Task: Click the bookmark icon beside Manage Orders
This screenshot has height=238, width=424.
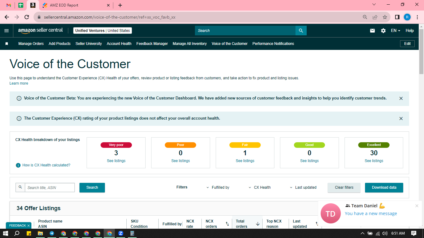Action: 7,44
